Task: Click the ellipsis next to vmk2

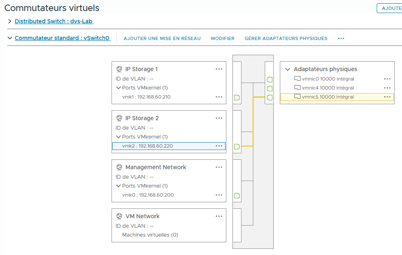Action: pyautogui.click(x=219, y=146)
